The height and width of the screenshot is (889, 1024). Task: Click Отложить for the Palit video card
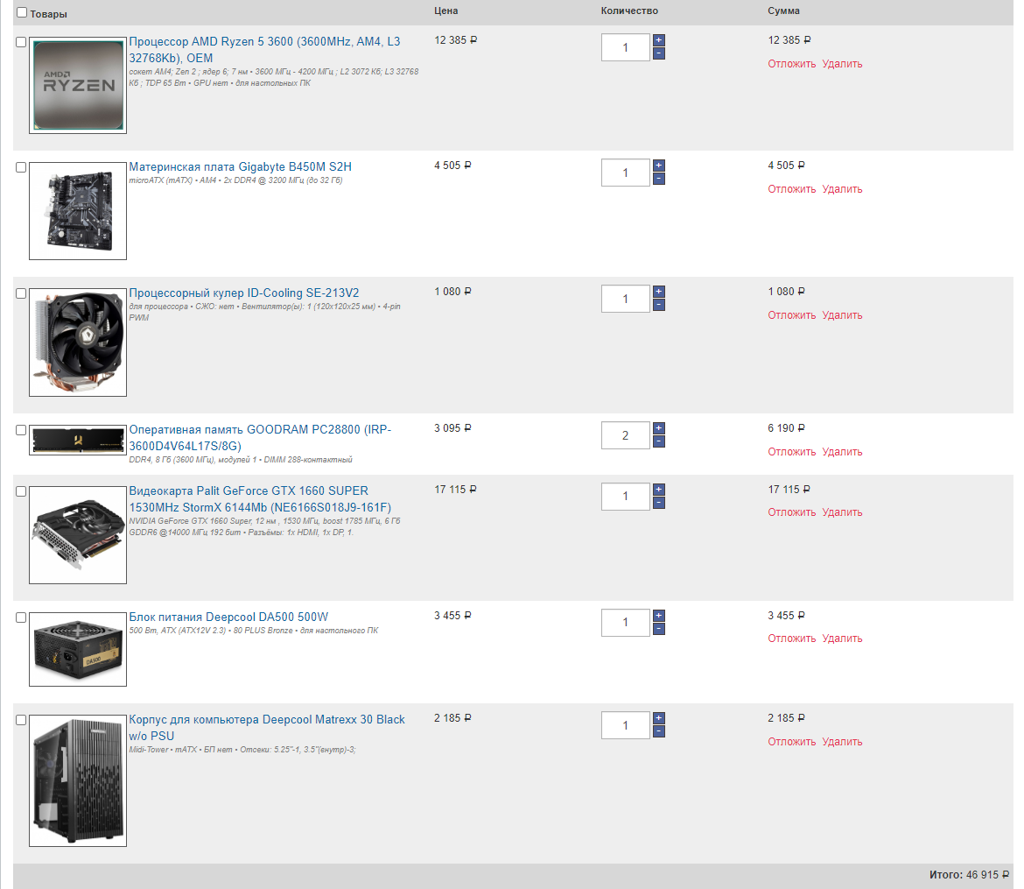791,512
